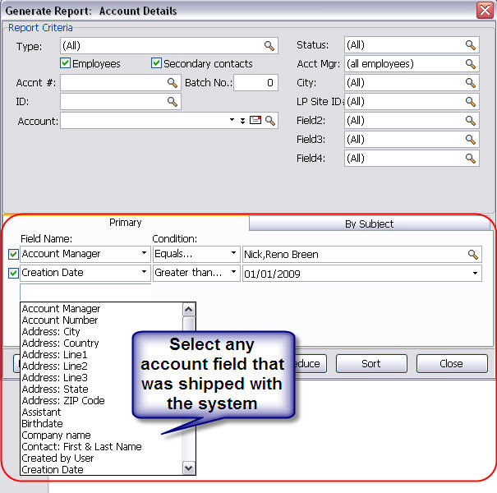
Task: Open the City lookup magnifier
Action: click(x=471, y=83)
